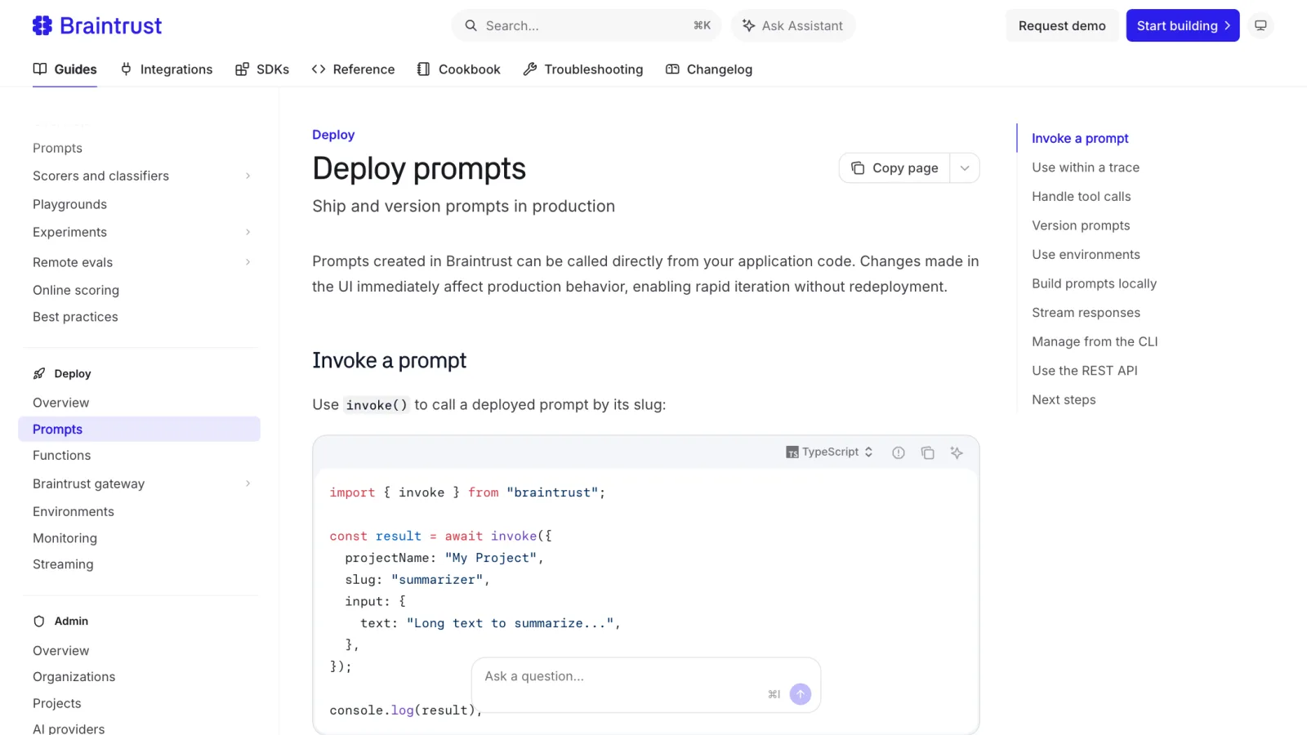
Task: Expand the Remote evals chevron
Action: point(248,262)
